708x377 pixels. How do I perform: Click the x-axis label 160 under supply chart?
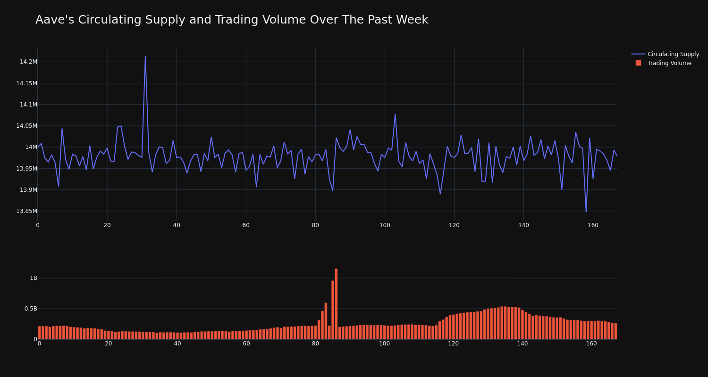coord(593,225)
